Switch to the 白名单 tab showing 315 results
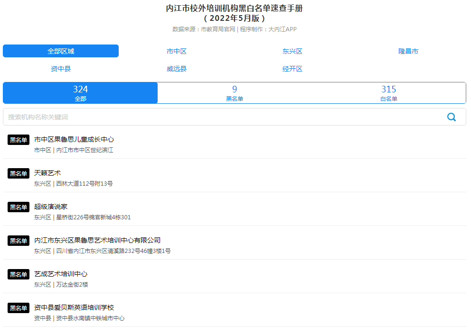471x333 pixels. [389, 93]
